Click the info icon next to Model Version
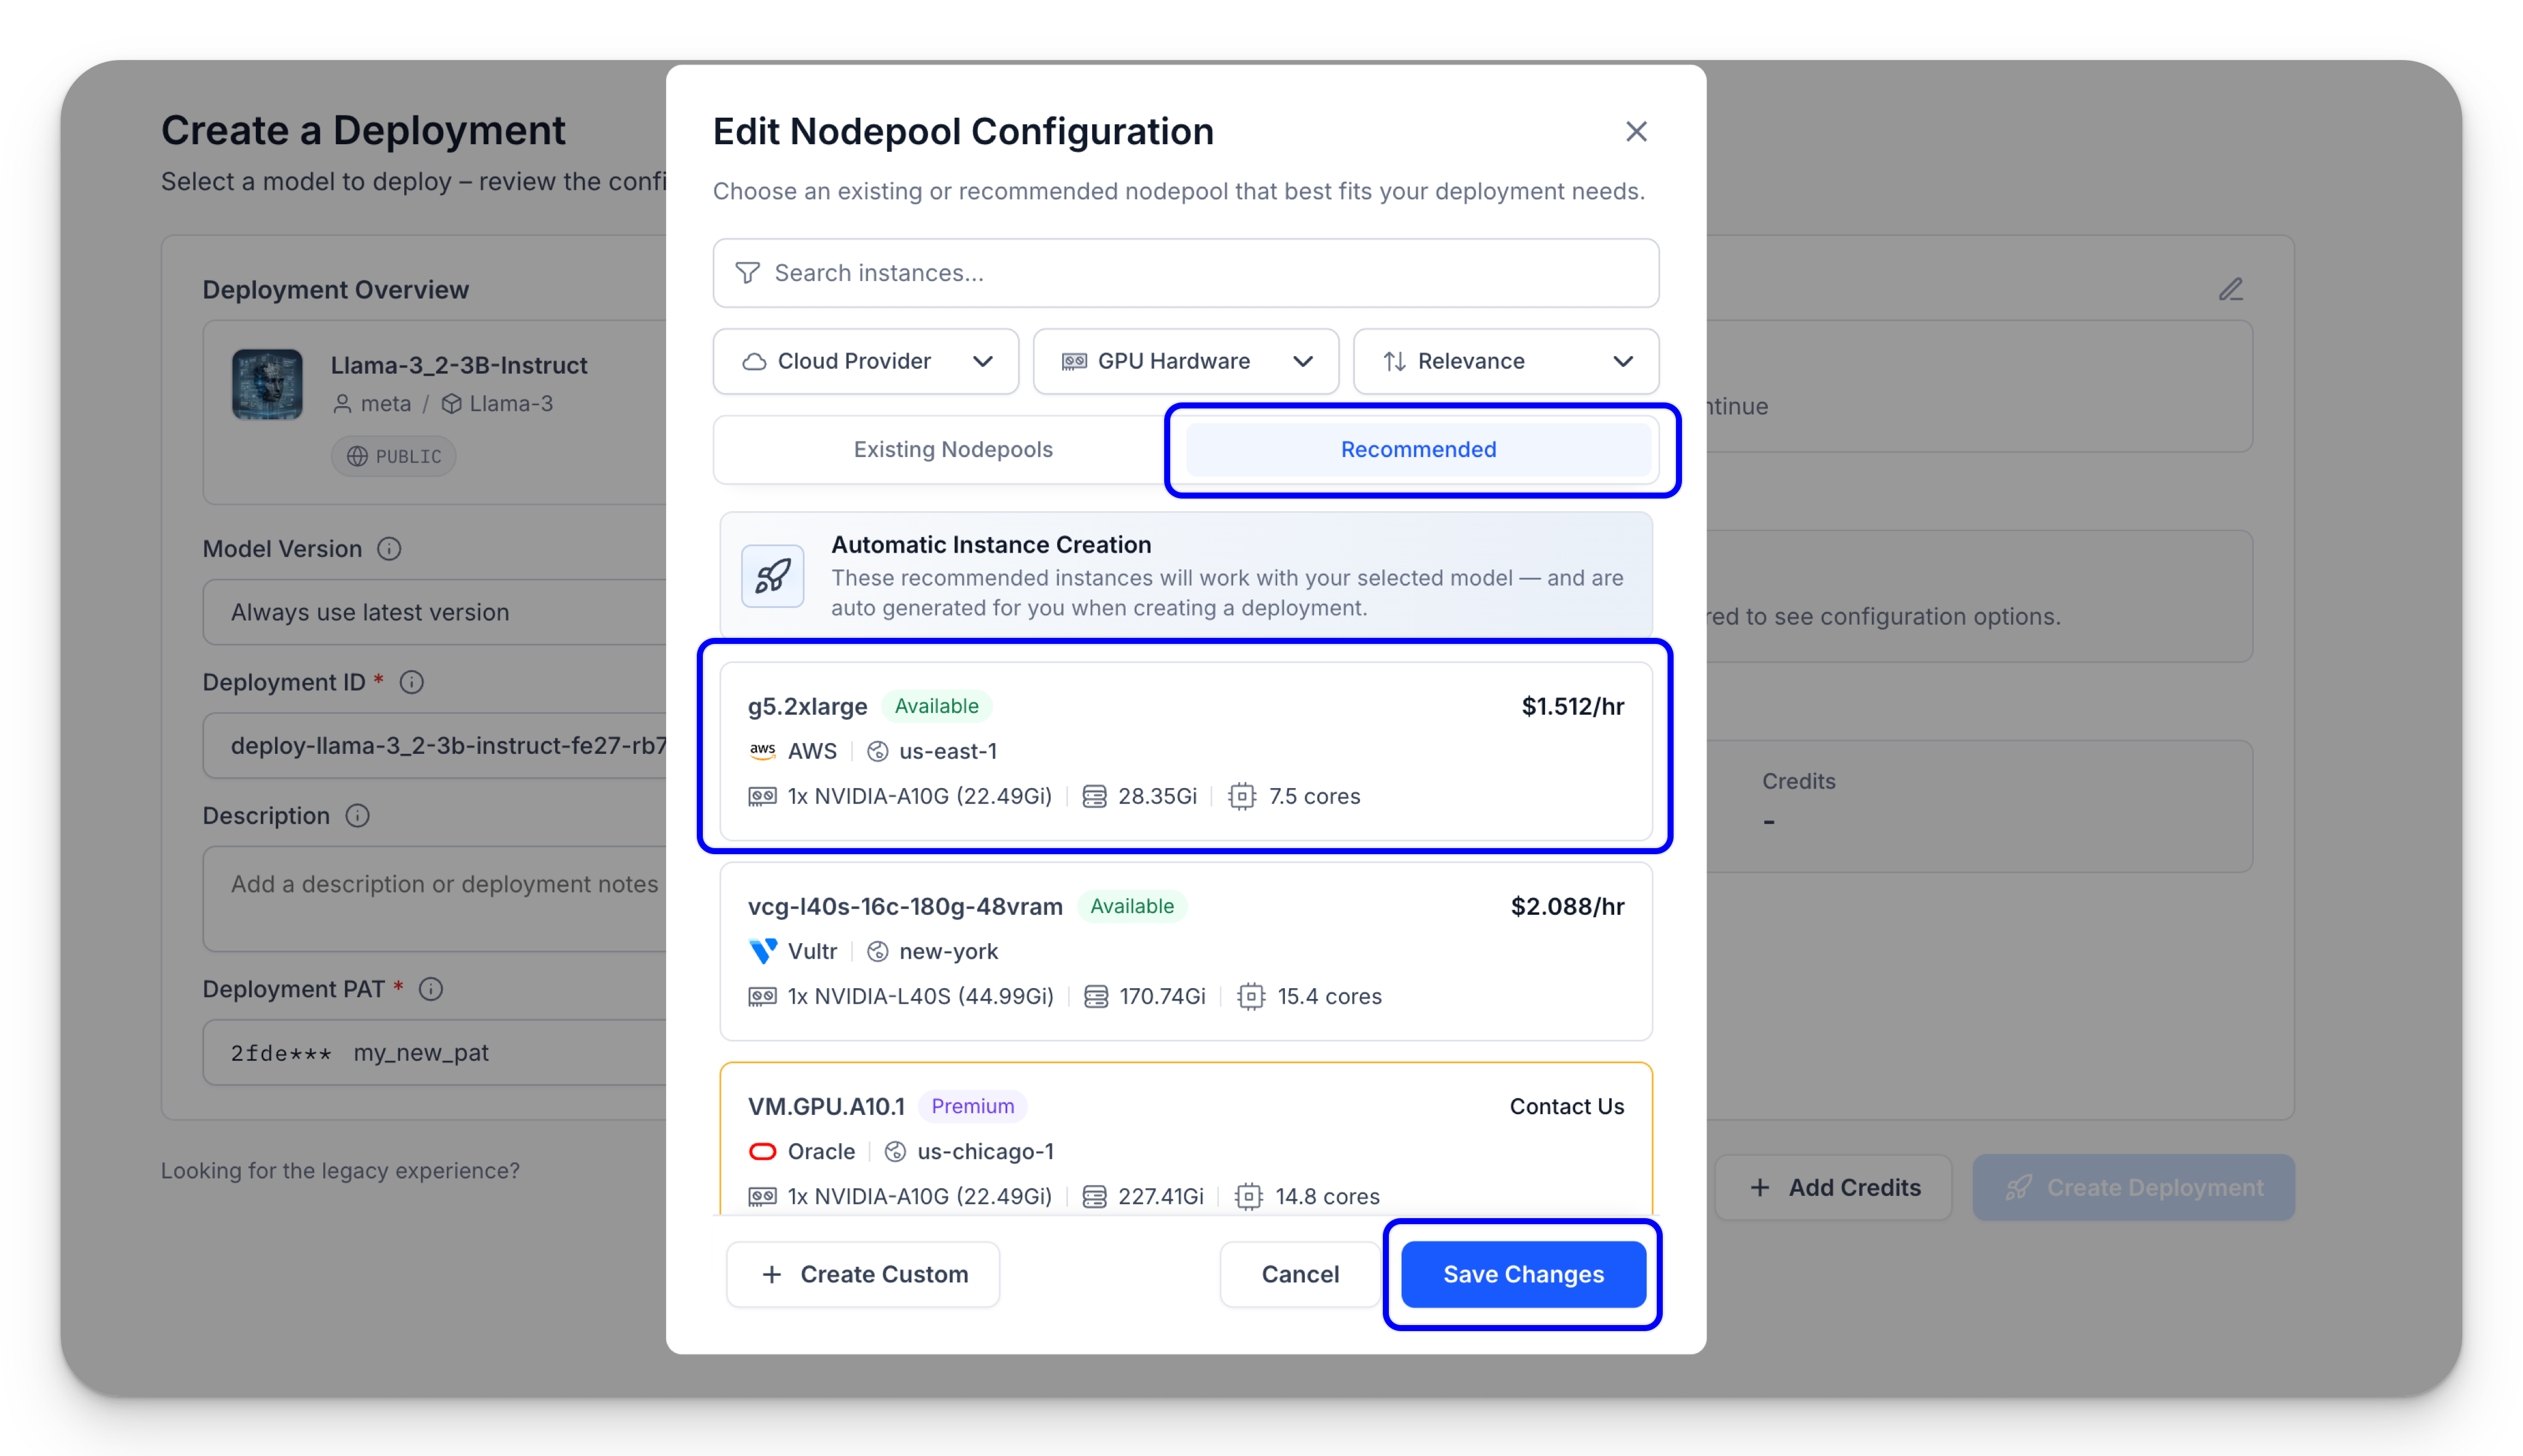The width and height of the screenshot is (2523, 1456). pos(389,549)
